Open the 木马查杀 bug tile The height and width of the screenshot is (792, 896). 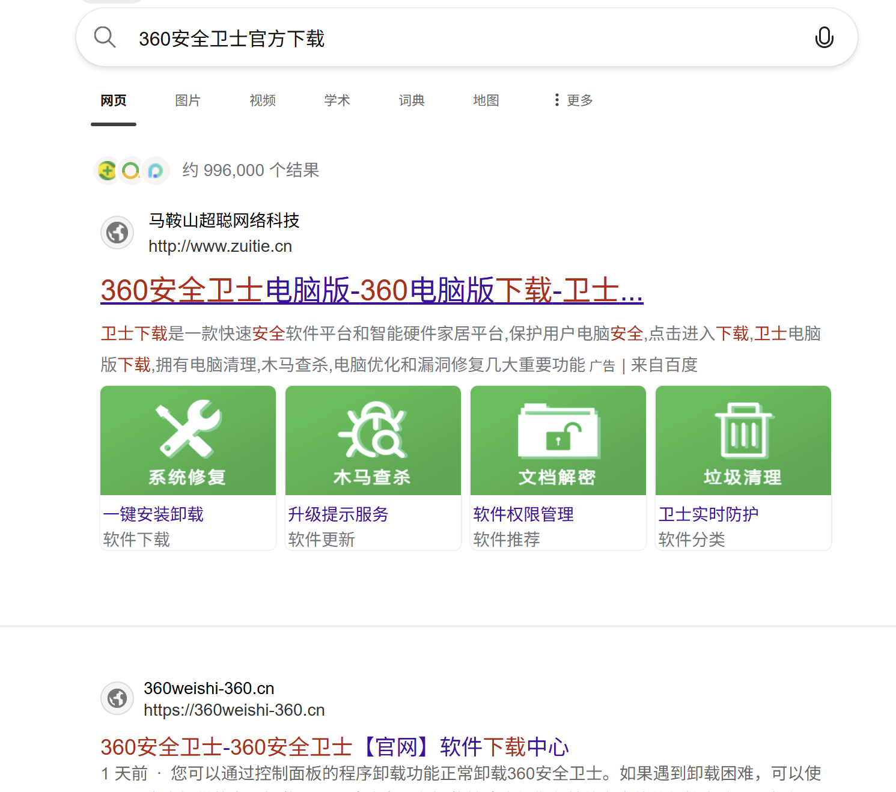point(373,440)
